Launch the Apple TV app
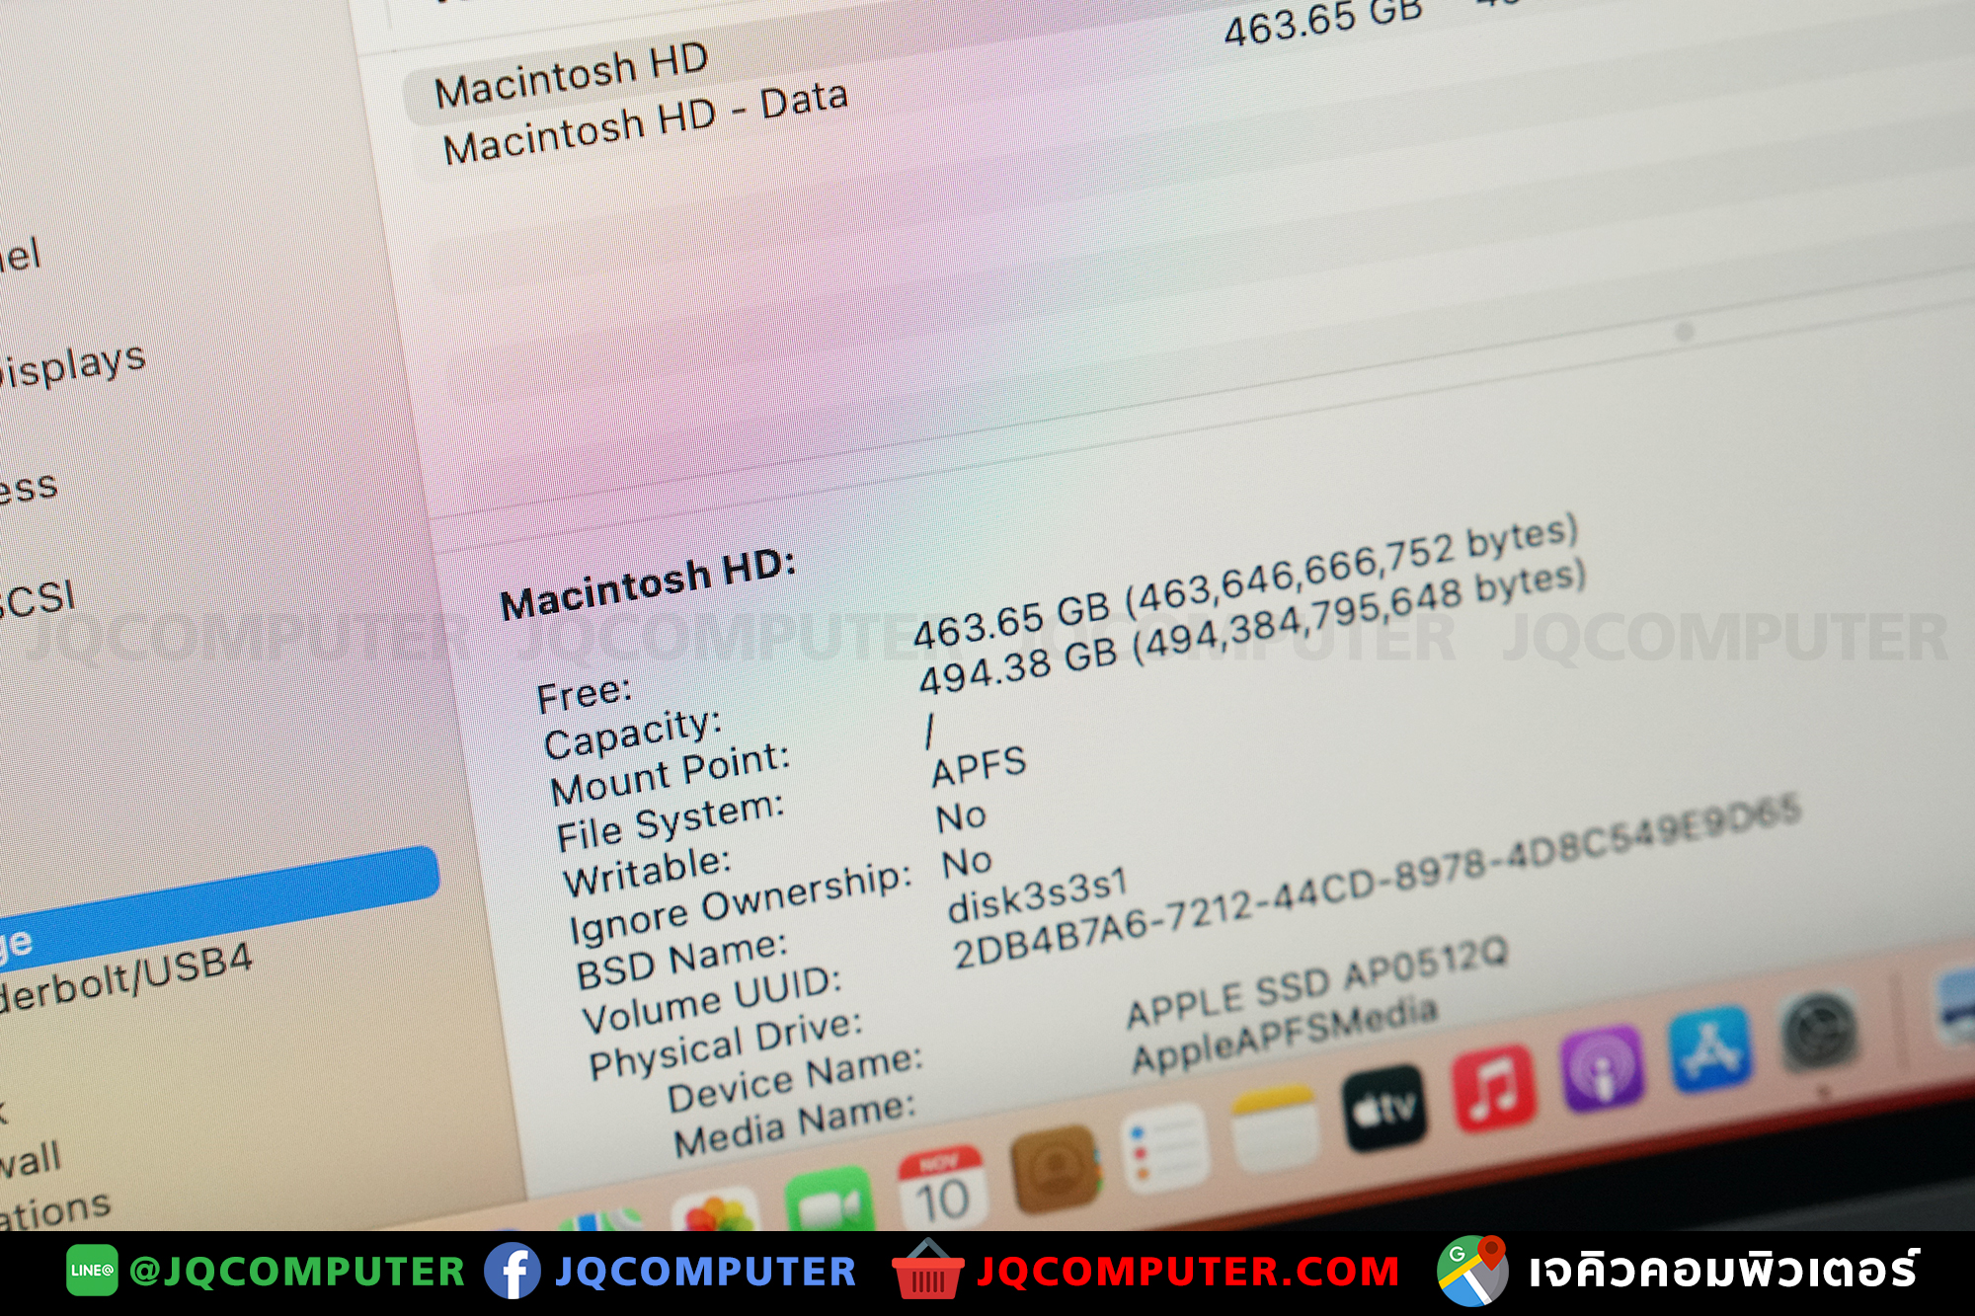The width and height of the screenshot is (1975, 1316). click(x=1384, y=1108)
